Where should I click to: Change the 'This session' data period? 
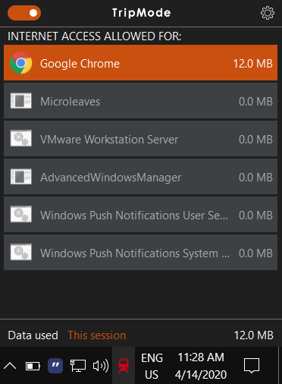click(x=97, y=335)
